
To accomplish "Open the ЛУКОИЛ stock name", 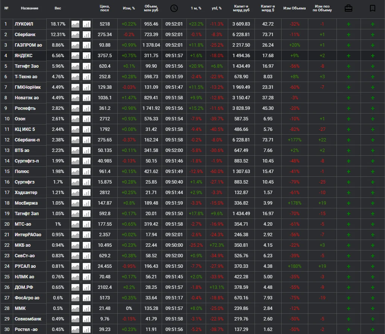I will coord(24,24).
